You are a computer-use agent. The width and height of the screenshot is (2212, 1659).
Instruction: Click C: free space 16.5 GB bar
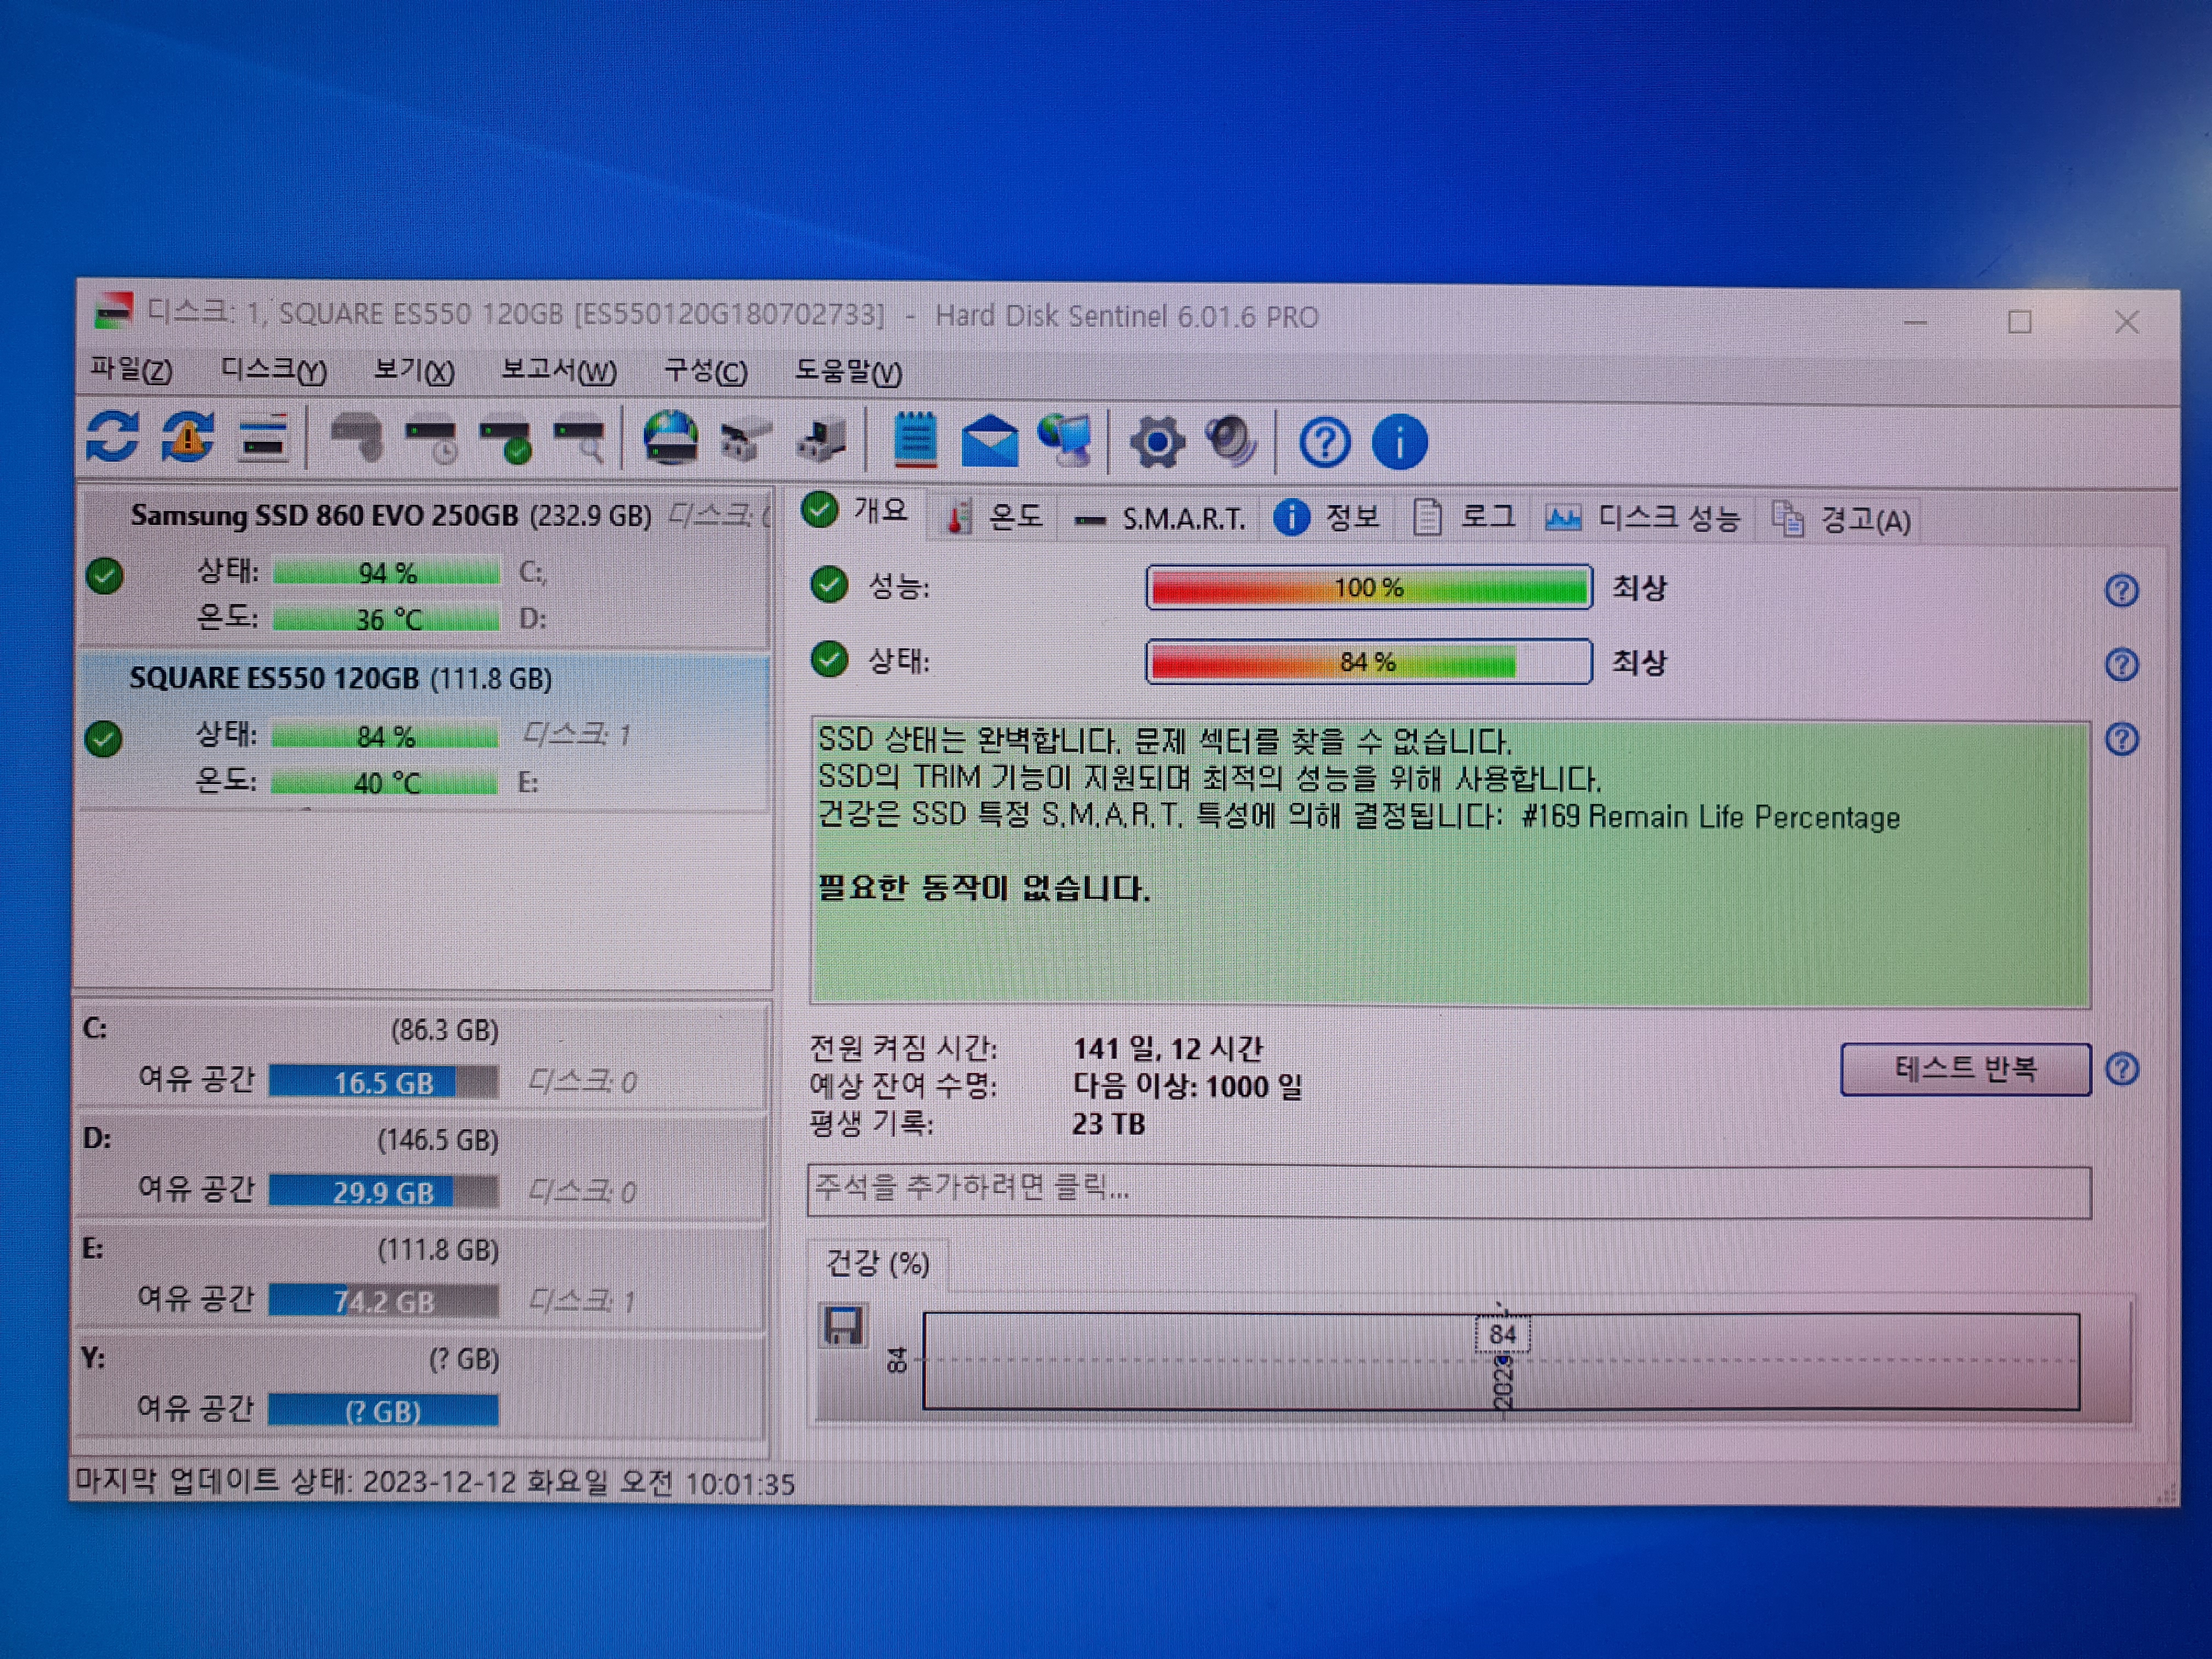tap(383, 1082)
